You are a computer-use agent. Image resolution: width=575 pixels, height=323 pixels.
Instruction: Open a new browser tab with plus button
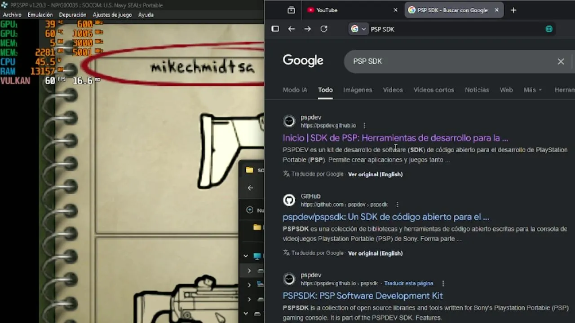(513, 10)
